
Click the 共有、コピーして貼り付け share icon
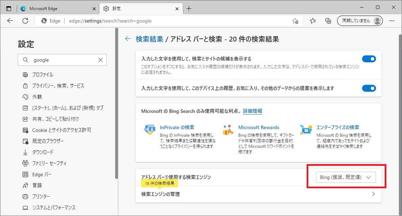point(25,119)
